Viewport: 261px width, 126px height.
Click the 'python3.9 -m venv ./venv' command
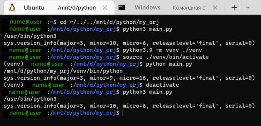162,50
